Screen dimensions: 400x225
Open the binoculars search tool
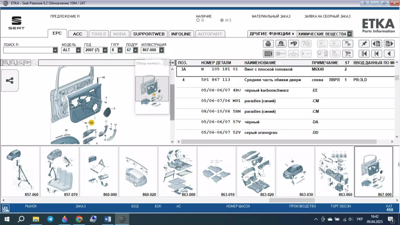[x=293, y=44]
